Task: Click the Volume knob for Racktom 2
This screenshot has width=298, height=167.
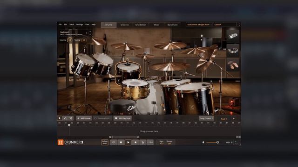Action: click(70, 40)
